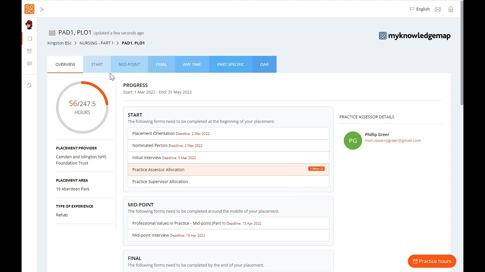
Task: Click the 19 Aberdeen Park placement area
Action: coord(73,189)
